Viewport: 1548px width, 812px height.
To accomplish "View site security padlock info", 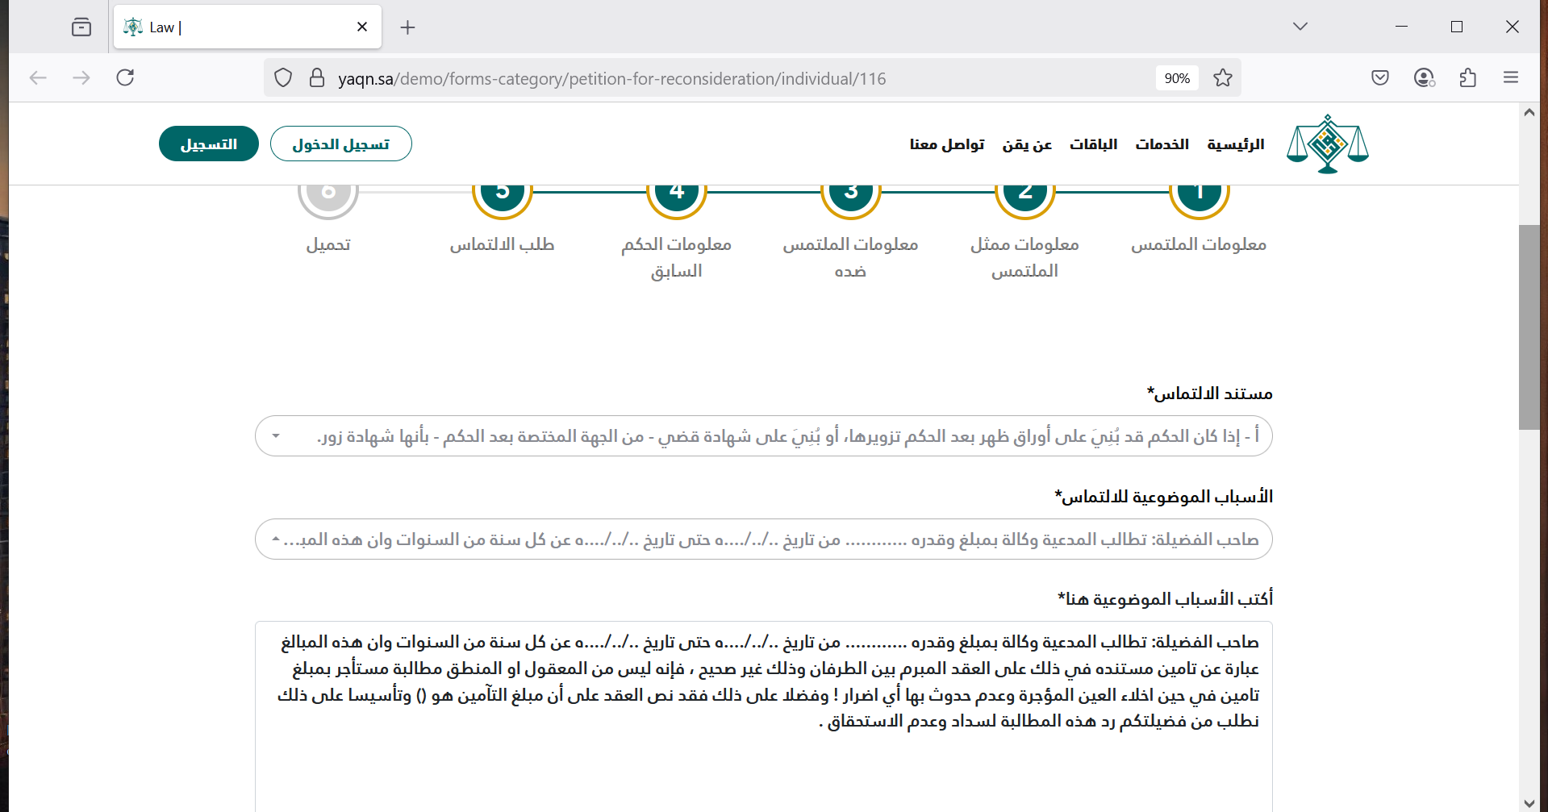I will click(x=317, y=78).
